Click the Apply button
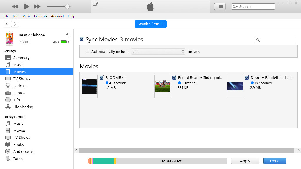 tap(245, 161)
